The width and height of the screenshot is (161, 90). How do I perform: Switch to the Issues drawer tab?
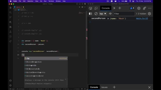[104, 87]
